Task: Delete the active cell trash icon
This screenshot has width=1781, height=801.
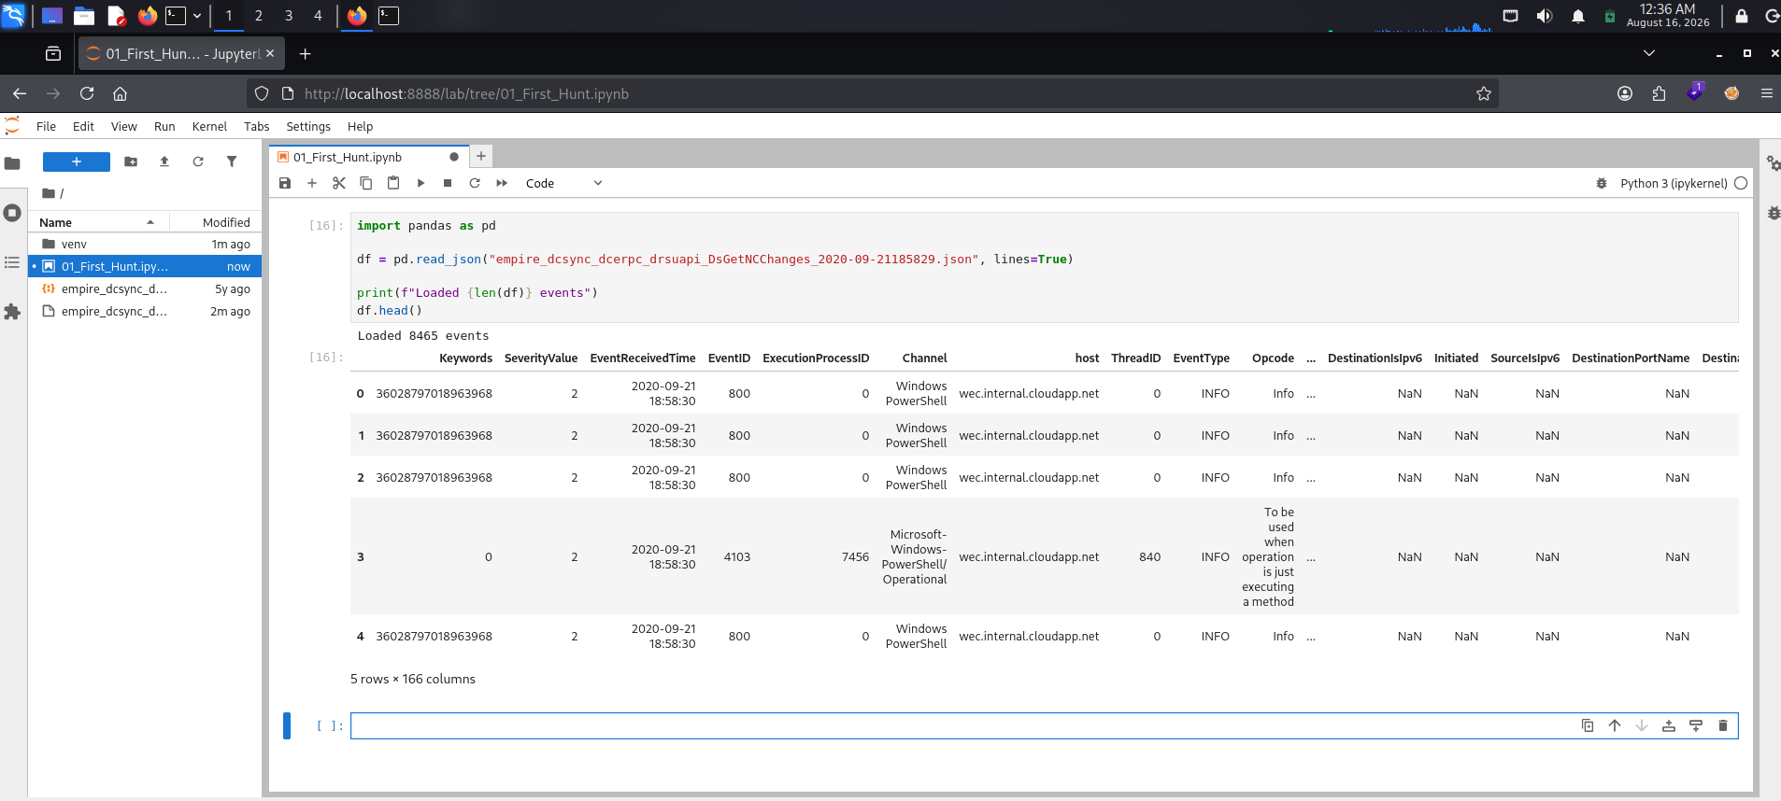Action: 1723,725
